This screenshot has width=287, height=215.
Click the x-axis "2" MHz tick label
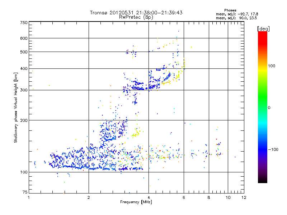[x=89, y=198]
